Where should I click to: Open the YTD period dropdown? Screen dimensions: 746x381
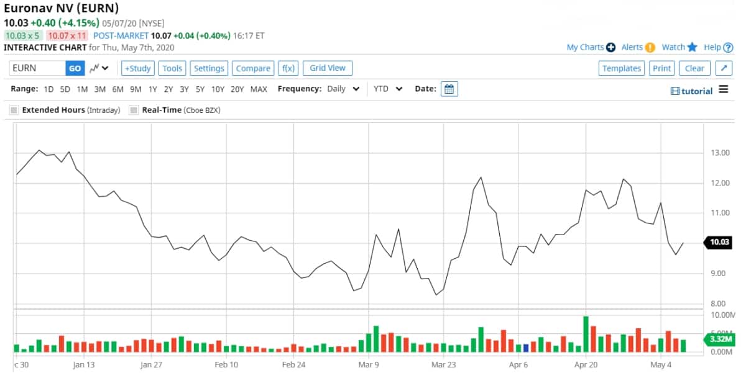pyautogui.click(x=388, y=89)
